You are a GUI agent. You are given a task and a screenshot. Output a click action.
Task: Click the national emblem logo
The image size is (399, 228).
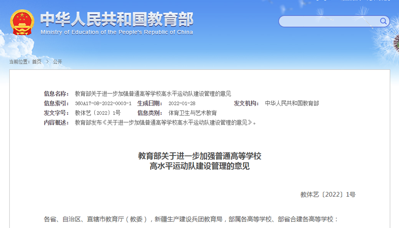tap(22, 22)
